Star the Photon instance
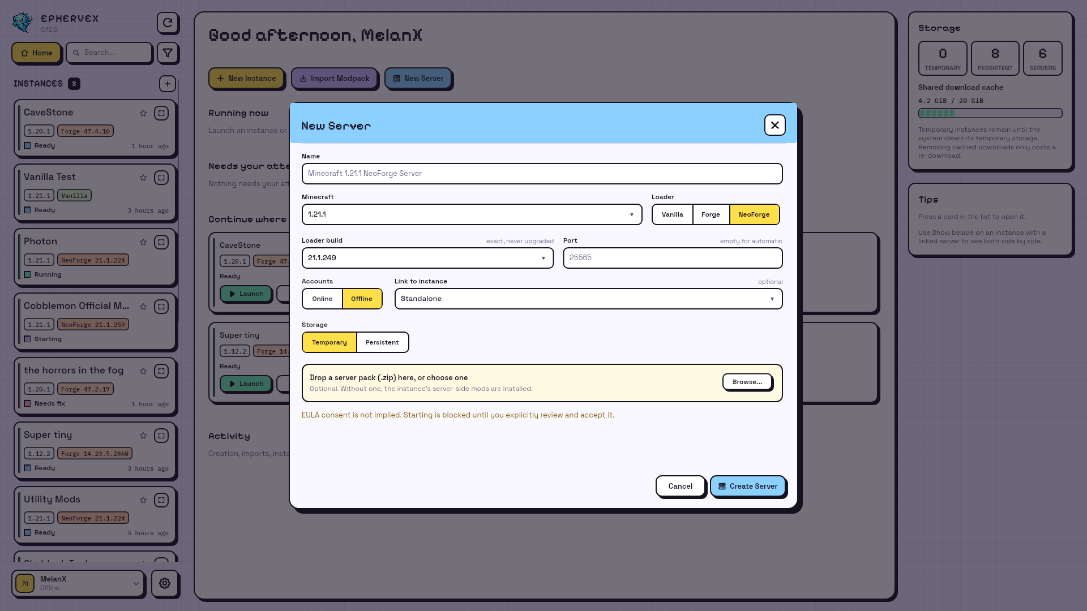1087x611 pixels. pyautogui.click(x=143, y=242)
